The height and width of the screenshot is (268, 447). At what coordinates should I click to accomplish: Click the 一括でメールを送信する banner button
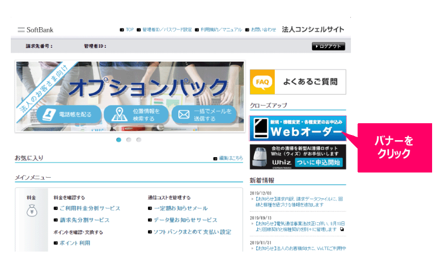204,114
